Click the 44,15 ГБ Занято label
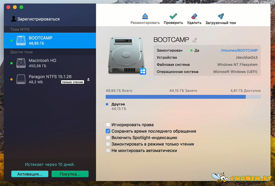 tap(183, 91)
